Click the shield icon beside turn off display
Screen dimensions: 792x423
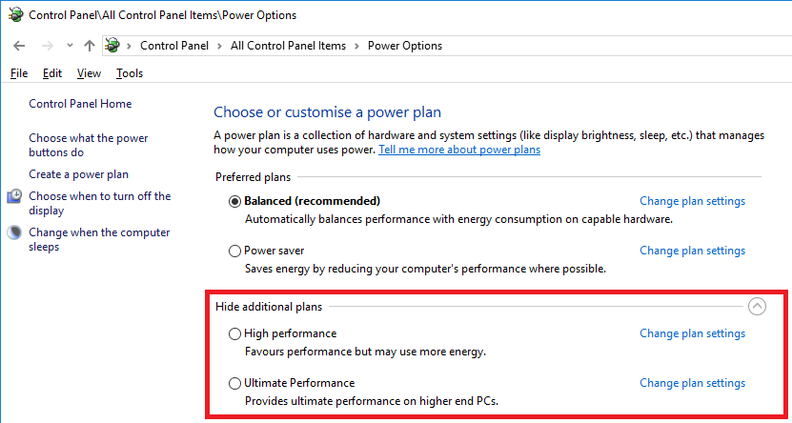[14, 196]
